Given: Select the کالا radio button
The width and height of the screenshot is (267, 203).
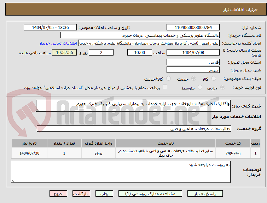Looking at the screenshot, I should coord(214,79).
